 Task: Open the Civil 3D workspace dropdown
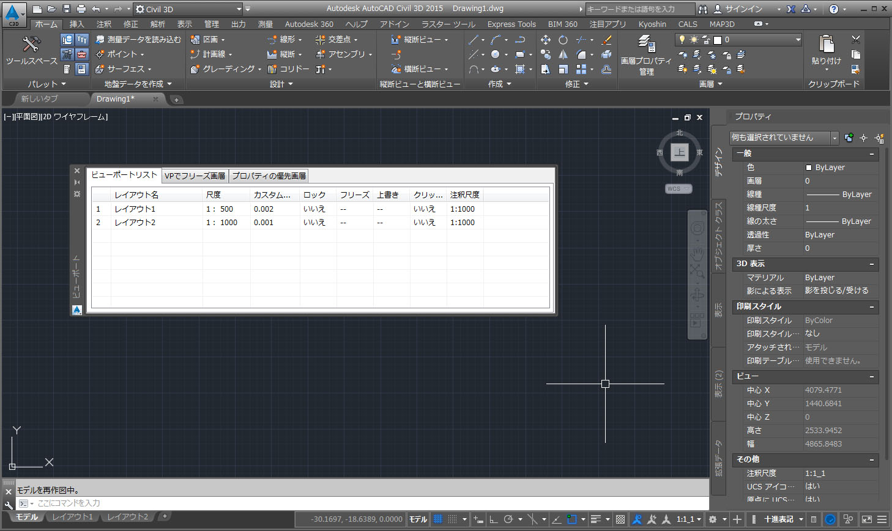click(x=188, y=9)
